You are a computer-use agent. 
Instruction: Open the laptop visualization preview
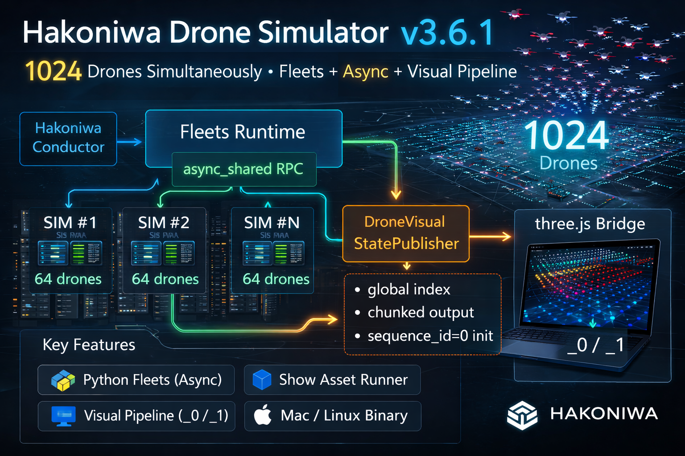589,289
